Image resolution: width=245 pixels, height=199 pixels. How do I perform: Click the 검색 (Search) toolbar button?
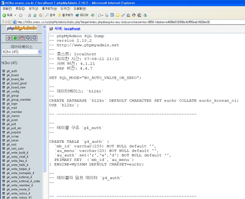tap(50, 15)
